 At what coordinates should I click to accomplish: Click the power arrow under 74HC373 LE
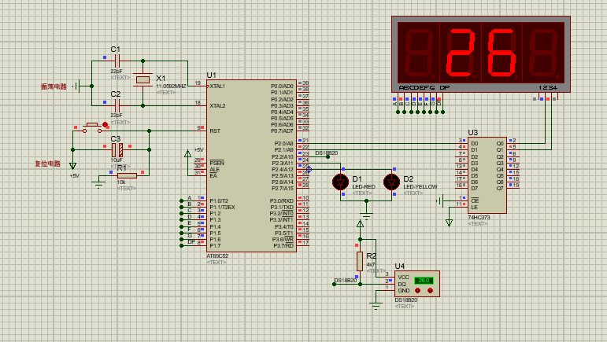pyautogui.click(x=449, y=222)
